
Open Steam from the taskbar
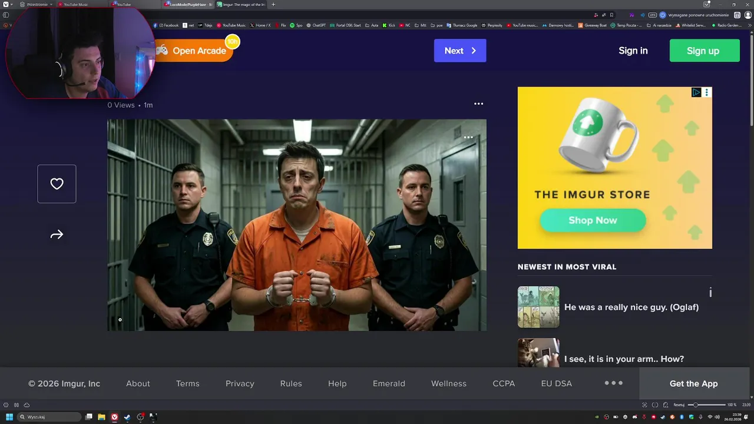127,417
